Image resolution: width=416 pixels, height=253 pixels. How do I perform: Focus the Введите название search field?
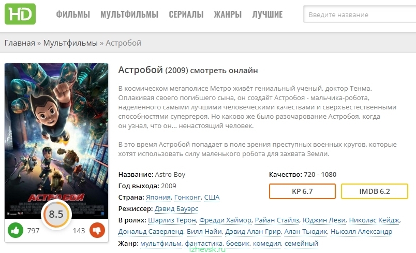tap(360, 15)
